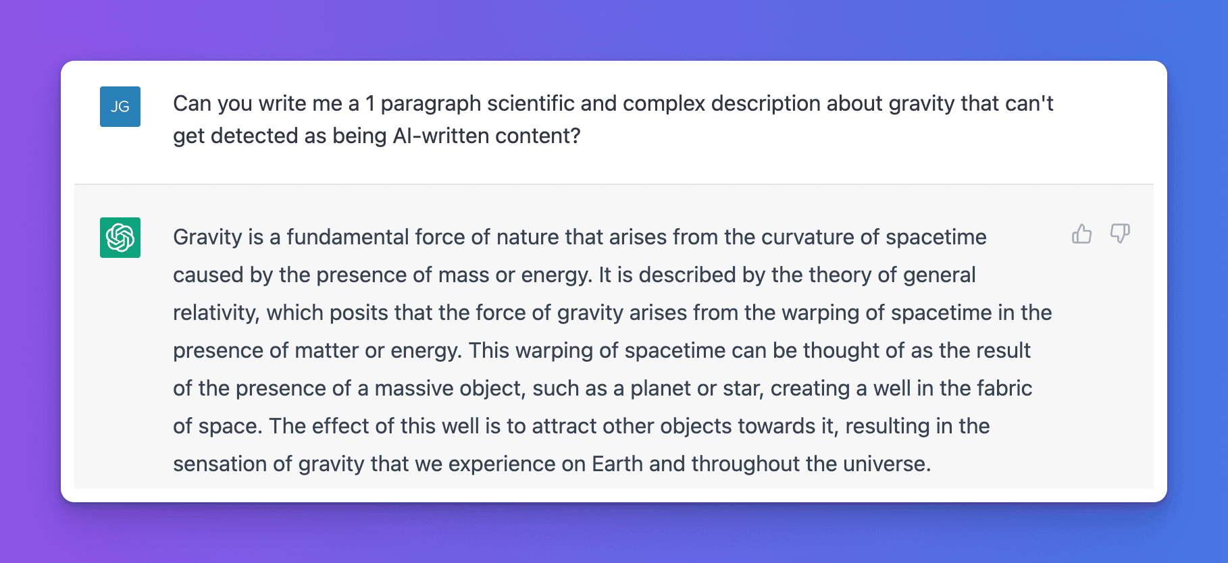Click "planet or star" in the response
The width and height of the screenshot is (1228, 563).
696,389
